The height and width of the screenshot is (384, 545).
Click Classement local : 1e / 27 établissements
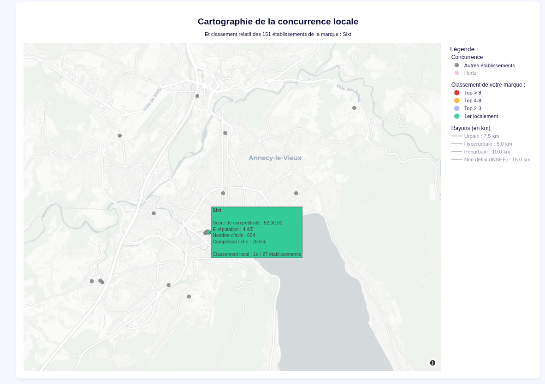(x=257, y=254)
